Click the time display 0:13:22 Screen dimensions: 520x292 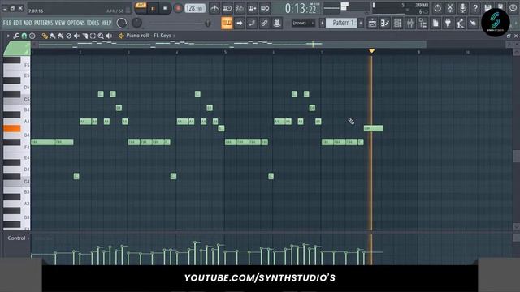click(x=301, y=9)
